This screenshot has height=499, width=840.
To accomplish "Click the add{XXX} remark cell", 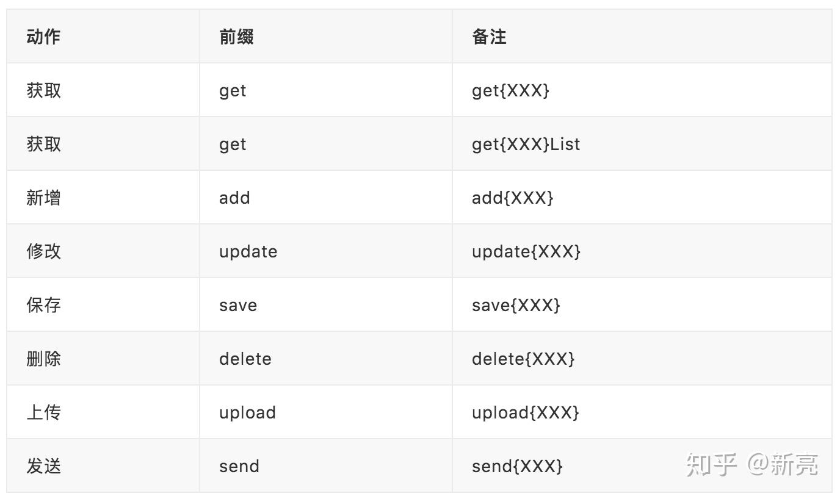I will click(x=642, y=198).
